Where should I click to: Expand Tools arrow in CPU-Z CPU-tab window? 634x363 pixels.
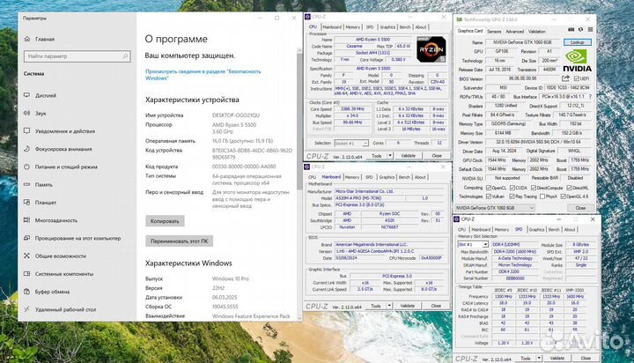click(390, 156)
